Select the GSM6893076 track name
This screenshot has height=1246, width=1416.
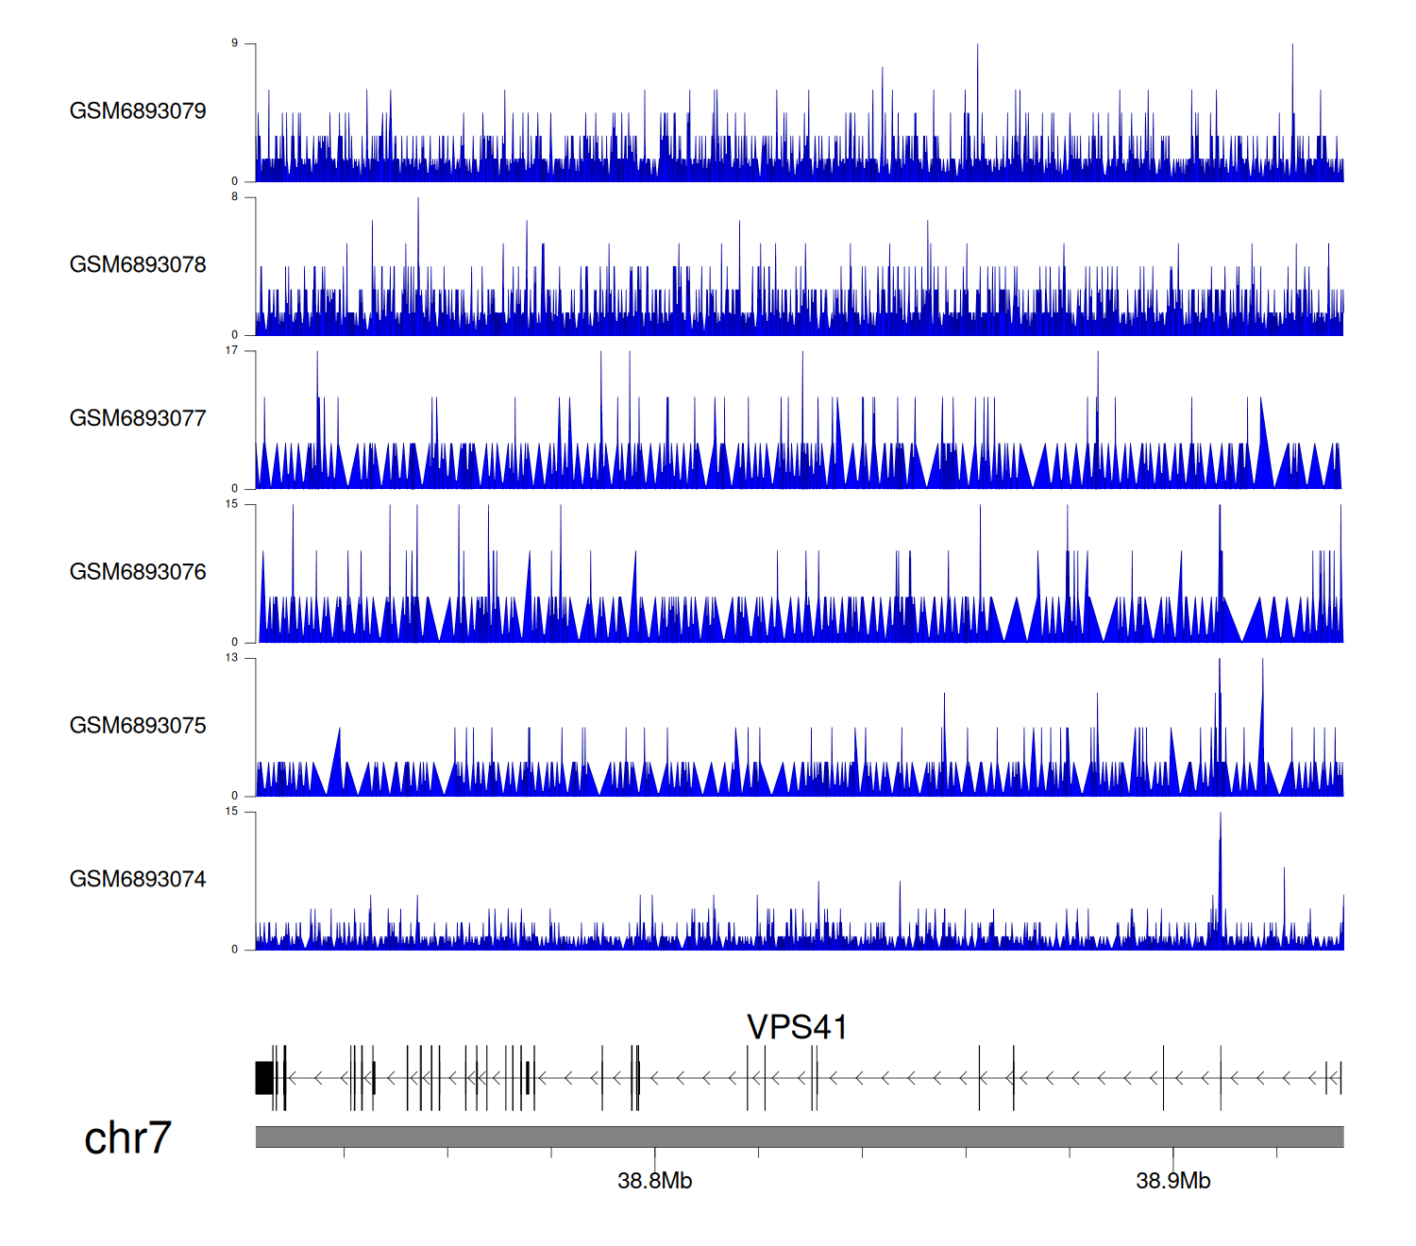(x=138, y=572)
